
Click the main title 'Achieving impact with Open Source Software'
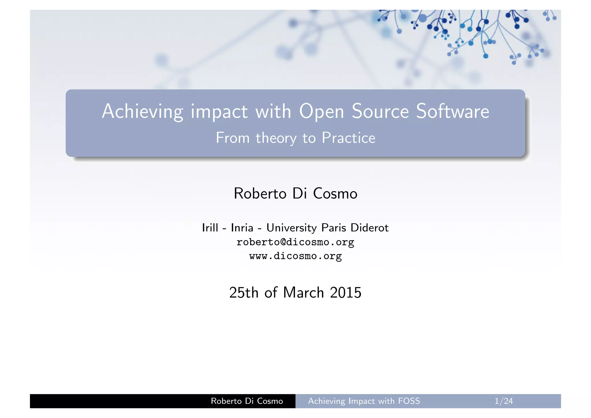click(x=295, y=111)
